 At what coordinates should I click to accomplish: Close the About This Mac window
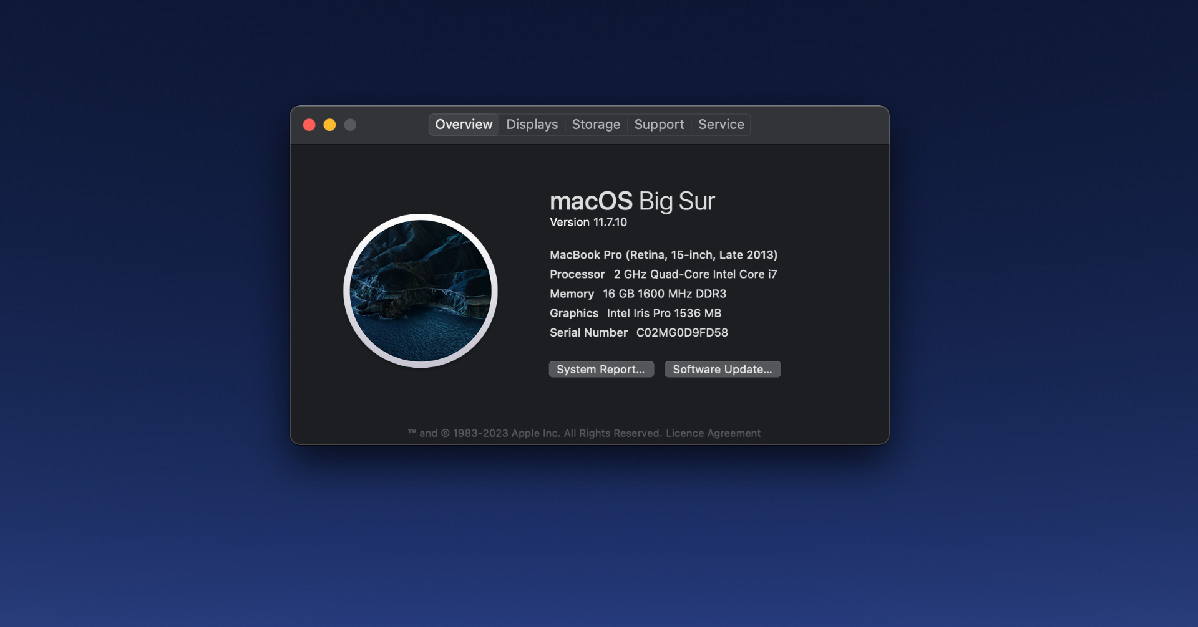[309, 125]
